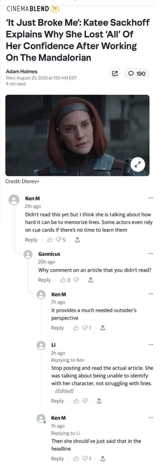
Task: Thumbs up Li's comment
Action: point(76,401)
